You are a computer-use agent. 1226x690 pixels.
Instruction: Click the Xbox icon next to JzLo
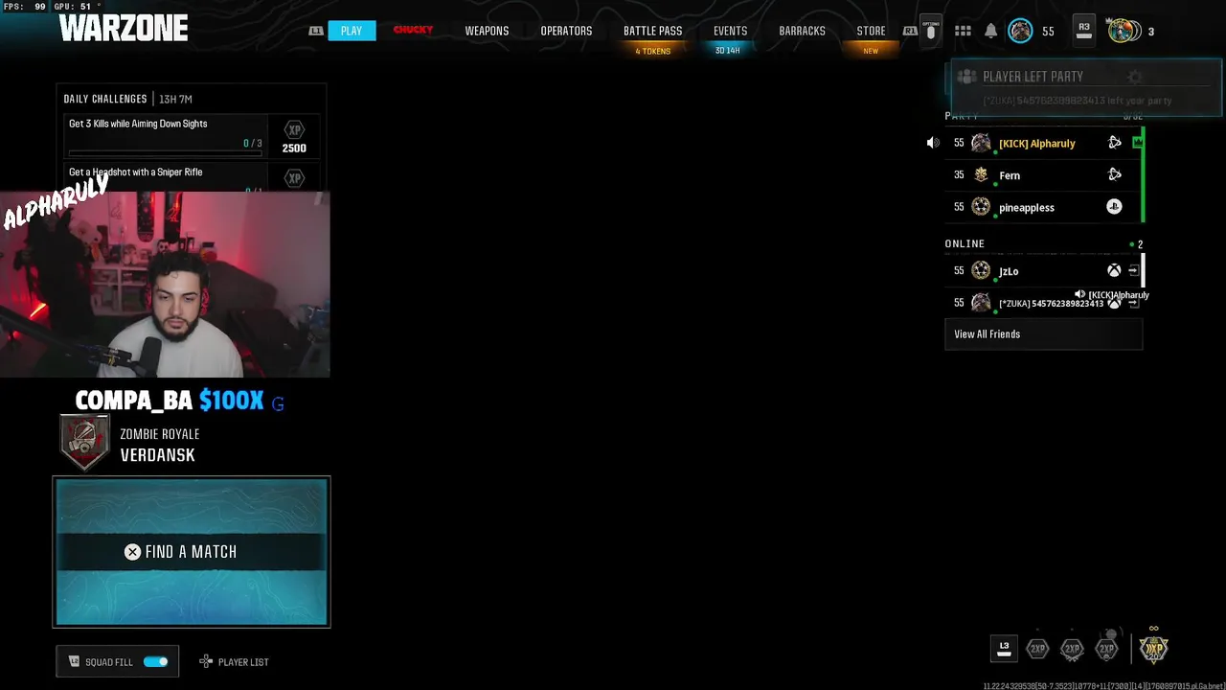tap(1114, 270)
